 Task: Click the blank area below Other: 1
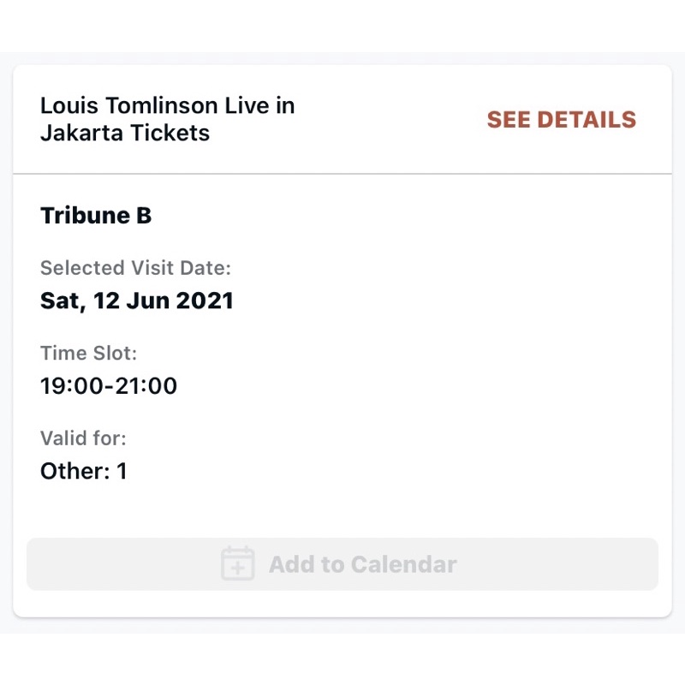click(342, 509)
